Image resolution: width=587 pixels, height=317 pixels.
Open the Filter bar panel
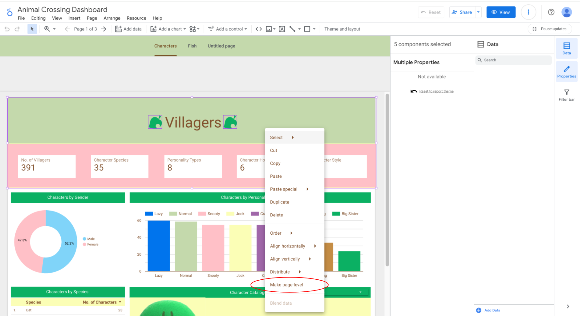click(x=566, y=95)
